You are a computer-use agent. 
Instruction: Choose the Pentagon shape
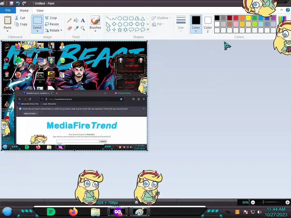[120, 24]
